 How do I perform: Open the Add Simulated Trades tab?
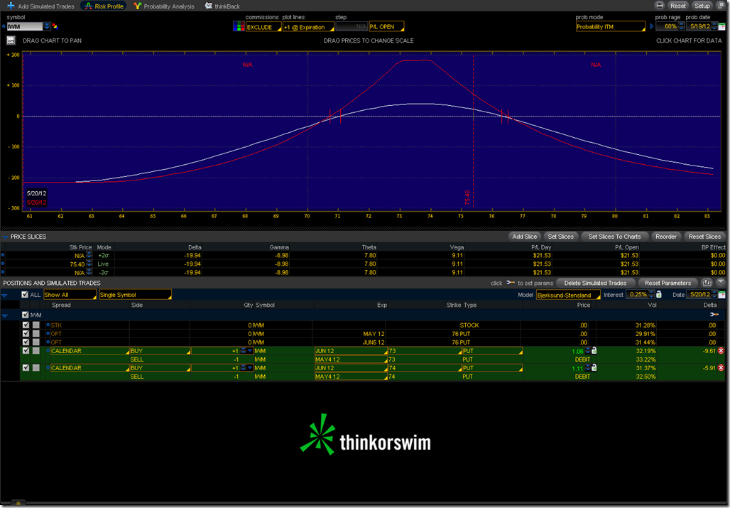(x=40, y=6)
